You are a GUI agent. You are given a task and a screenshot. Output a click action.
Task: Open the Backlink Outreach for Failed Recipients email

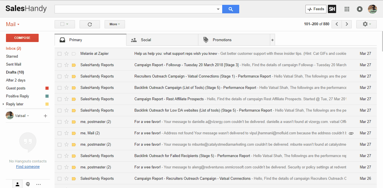click(216, 156)
